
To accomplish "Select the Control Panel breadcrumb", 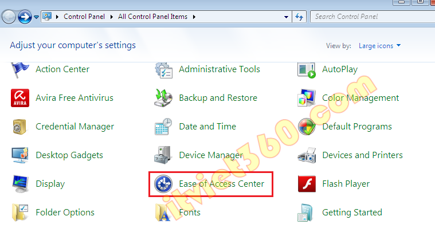I will tap(84, 17).
